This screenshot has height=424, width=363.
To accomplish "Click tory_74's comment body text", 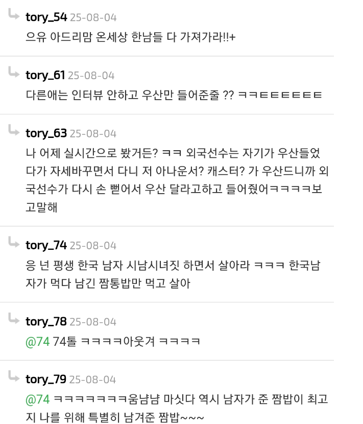I will tap(173, 274).
